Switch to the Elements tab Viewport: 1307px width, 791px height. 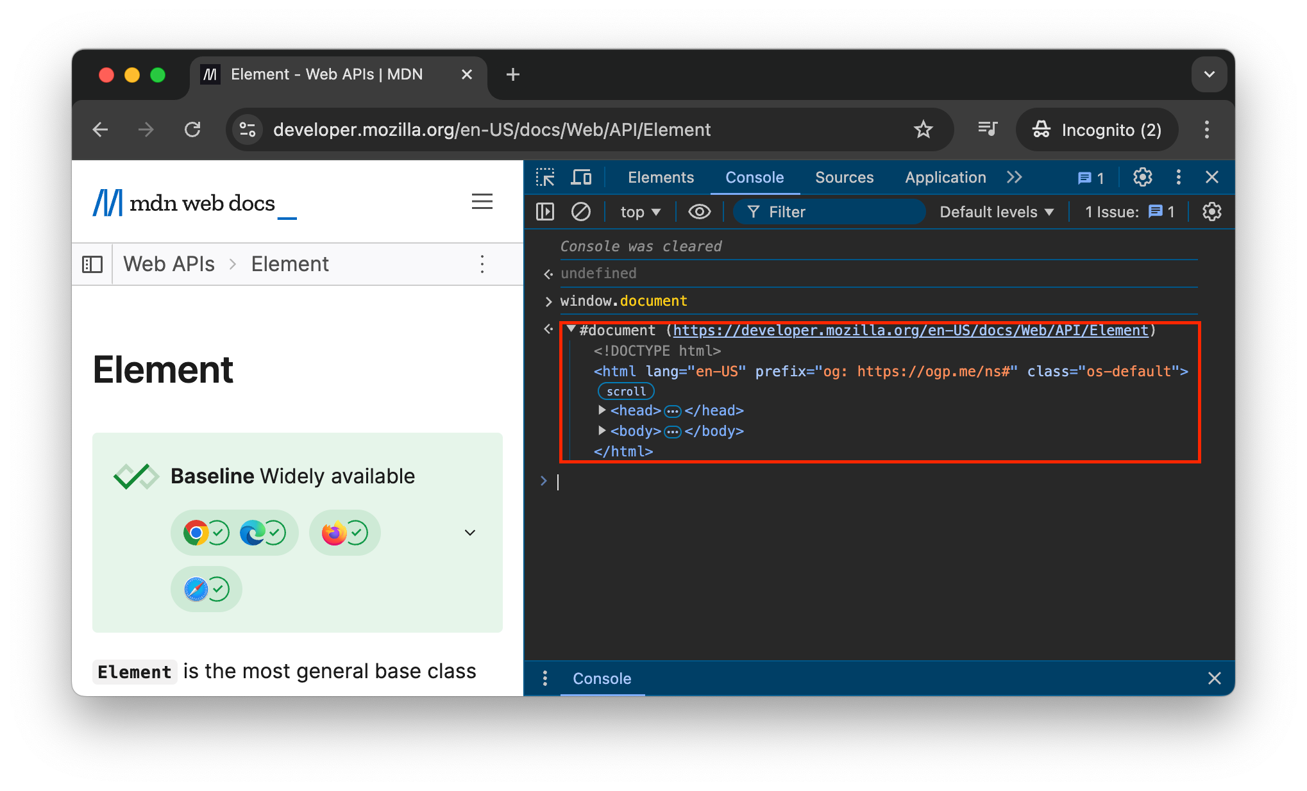[x=661, y=178]
